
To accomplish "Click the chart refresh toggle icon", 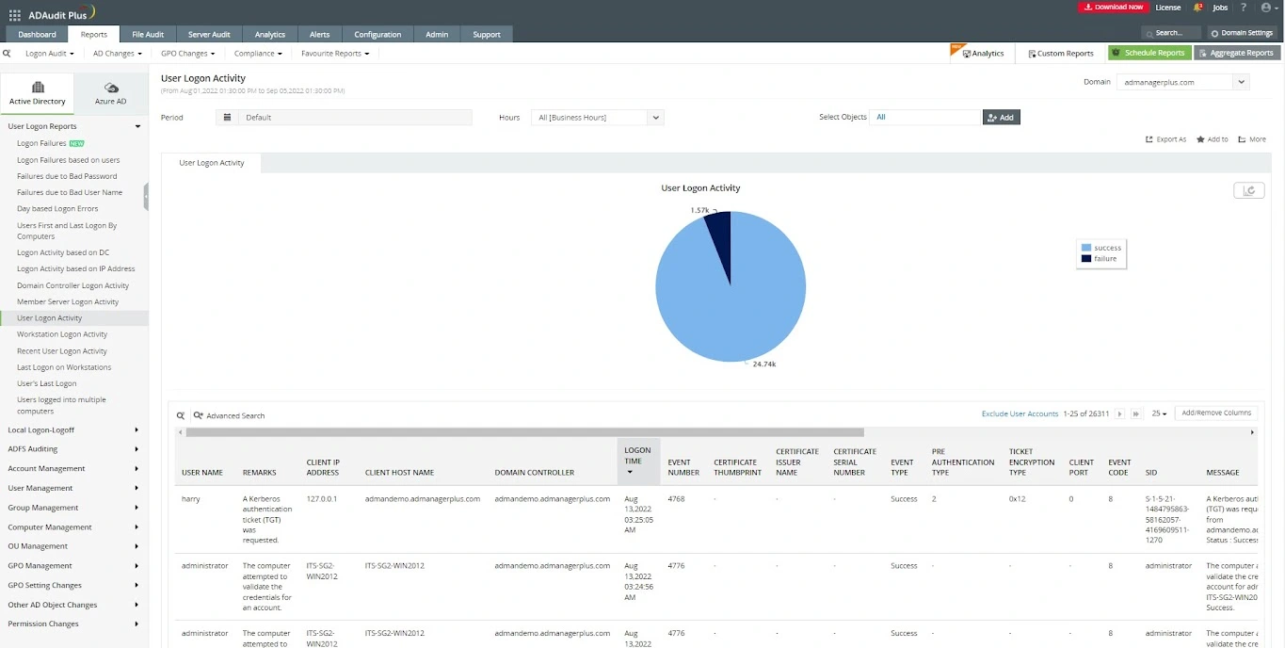I will point(1248,190).
